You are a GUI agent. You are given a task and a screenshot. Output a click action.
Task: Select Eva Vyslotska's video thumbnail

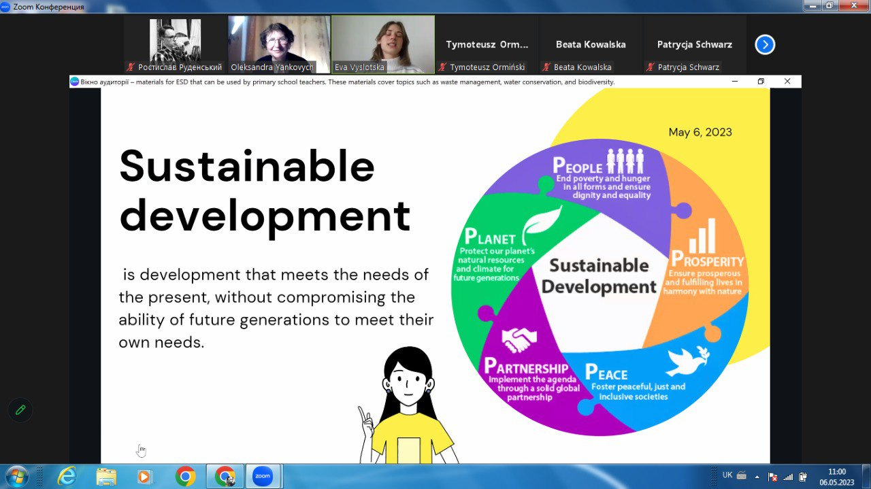(382, 44)
